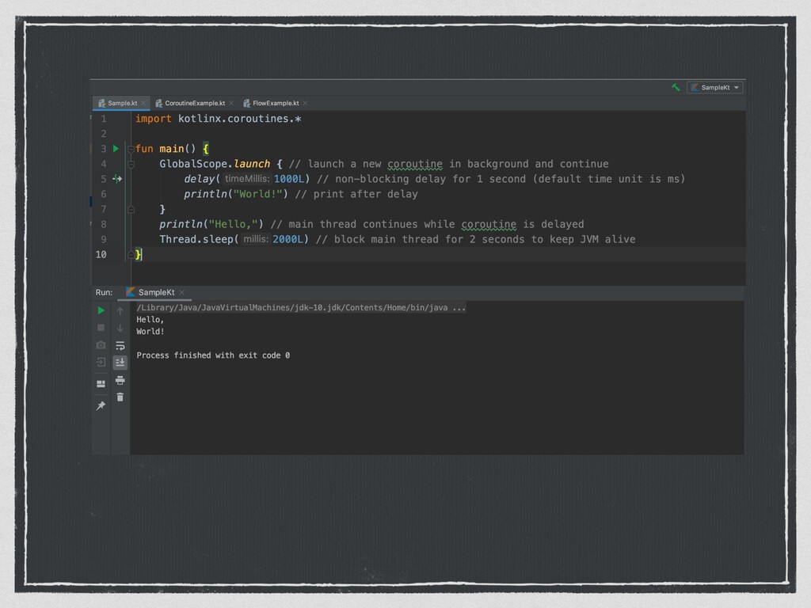Close the CoroutineExample.kt editor tab
The image size is (811, 608).
[x=231, y=104]
